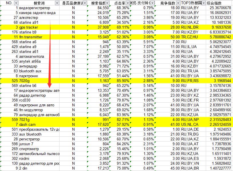Select the 综合指数 header cell
The height and width of the screenshot is (171, 233).
tap(219, 3)
